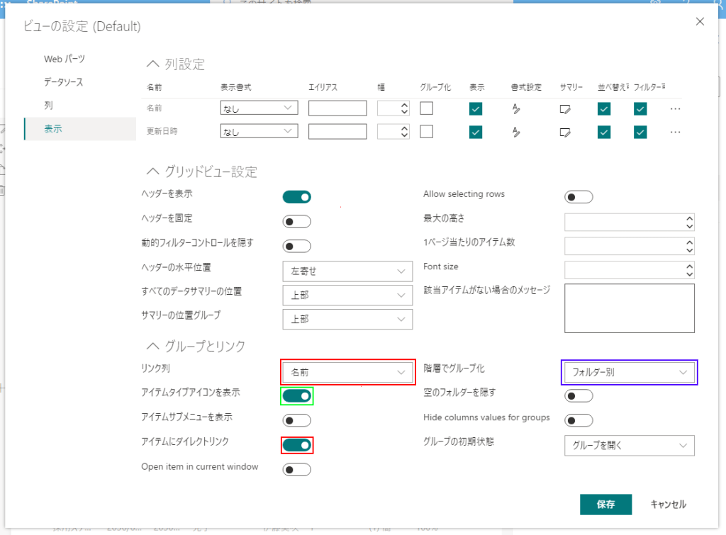The image size is (726, 535).
Task: Expand the ヘッダーの水平位置 dropdown
Action: [347, 271]
